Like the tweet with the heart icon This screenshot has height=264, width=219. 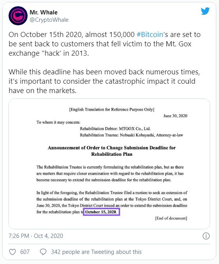tap(12, 252)
